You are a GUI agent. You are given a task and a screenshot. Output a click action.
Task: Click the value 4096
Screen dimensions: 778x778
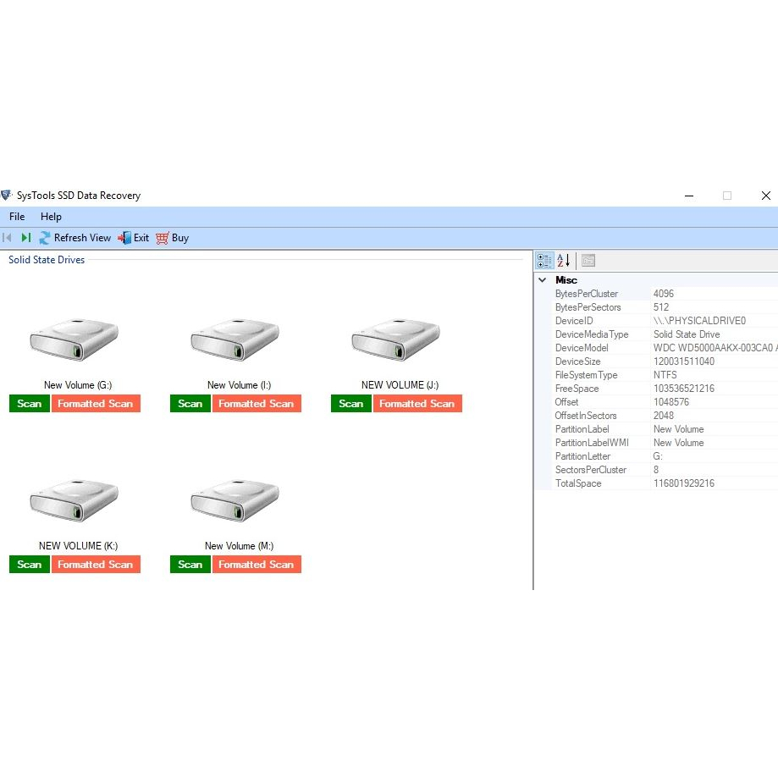(664, 294)
